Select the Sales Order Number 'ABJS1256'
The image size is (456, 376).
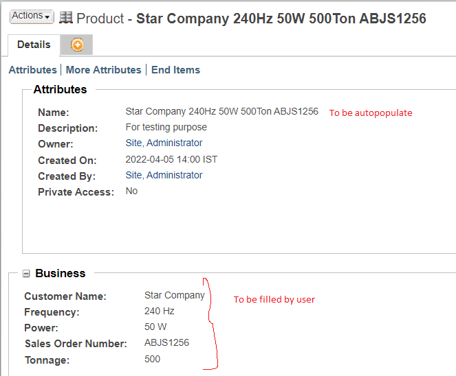pos(166,343)
